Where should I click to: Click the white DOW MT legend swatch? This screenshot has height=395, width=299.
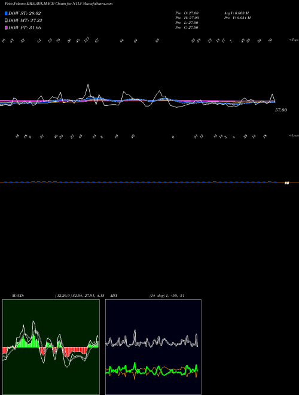[6, 21]
